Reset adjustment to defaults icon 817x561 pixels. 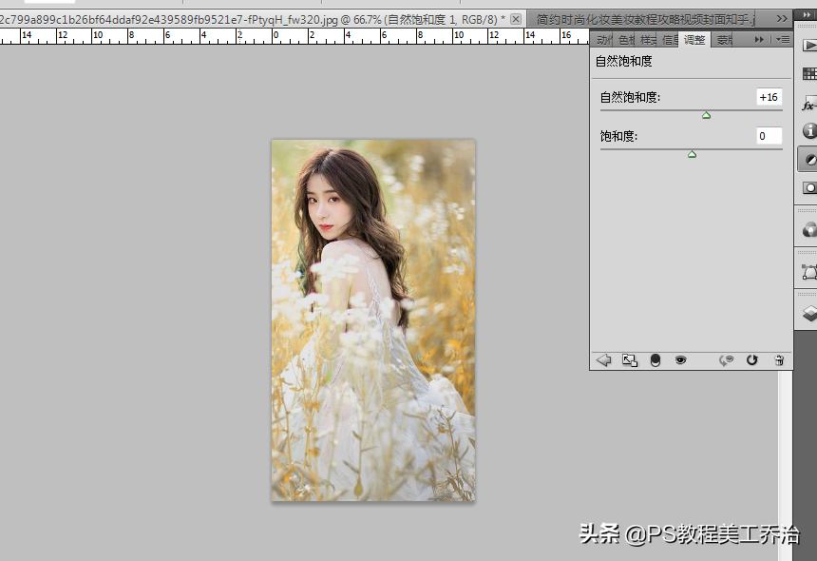(752, 360)
